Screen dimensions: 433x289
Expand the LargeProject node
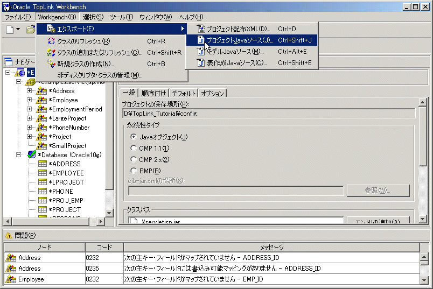pyautogui.click(x=29, y=118)
